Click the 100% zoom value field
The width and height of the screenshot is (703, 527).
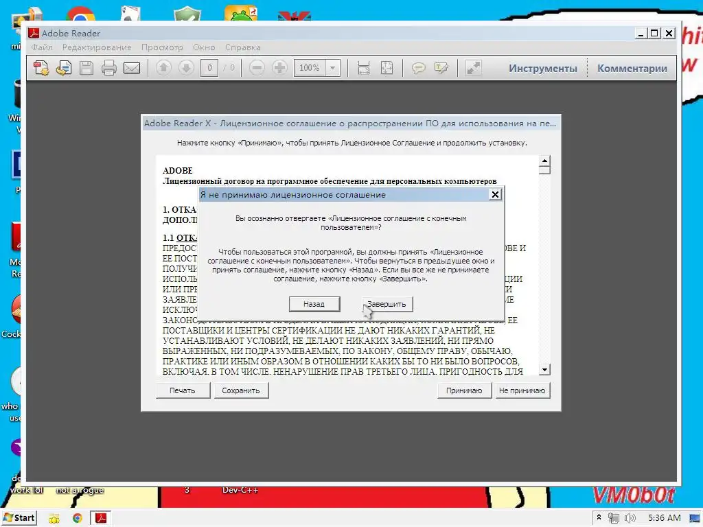pos(310,68)
